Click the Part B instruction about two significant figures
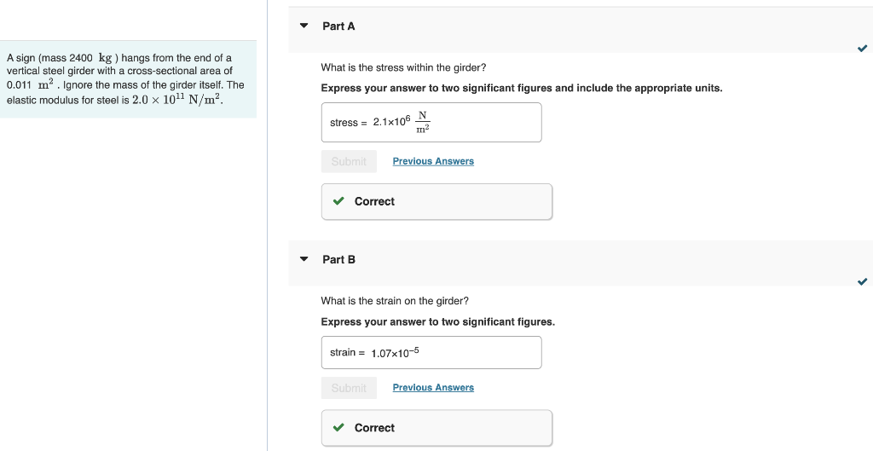The width and height of the screenshot is (873, 451). coord(437,322)
